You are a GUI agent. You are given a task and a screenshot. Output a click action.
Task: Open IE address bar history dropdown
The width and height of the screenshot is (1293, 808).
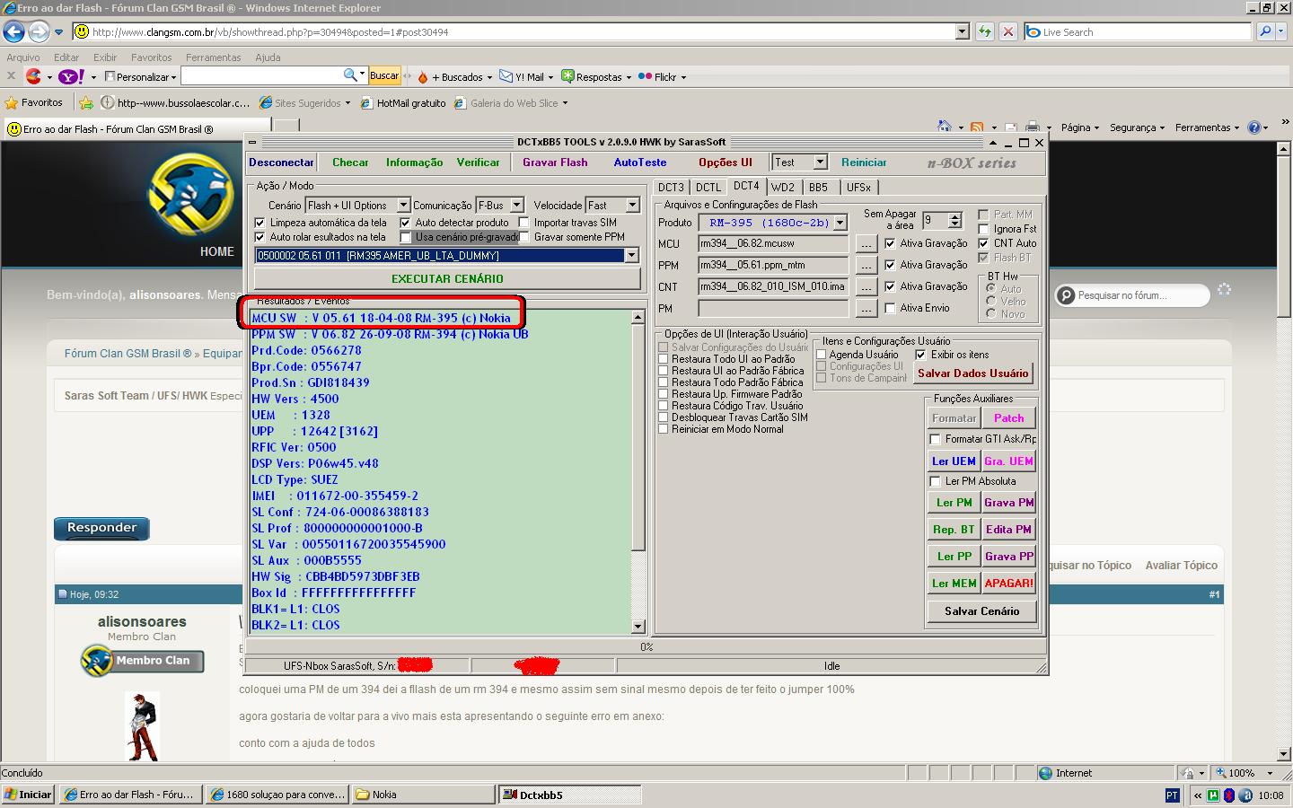(x=962, y=31)
